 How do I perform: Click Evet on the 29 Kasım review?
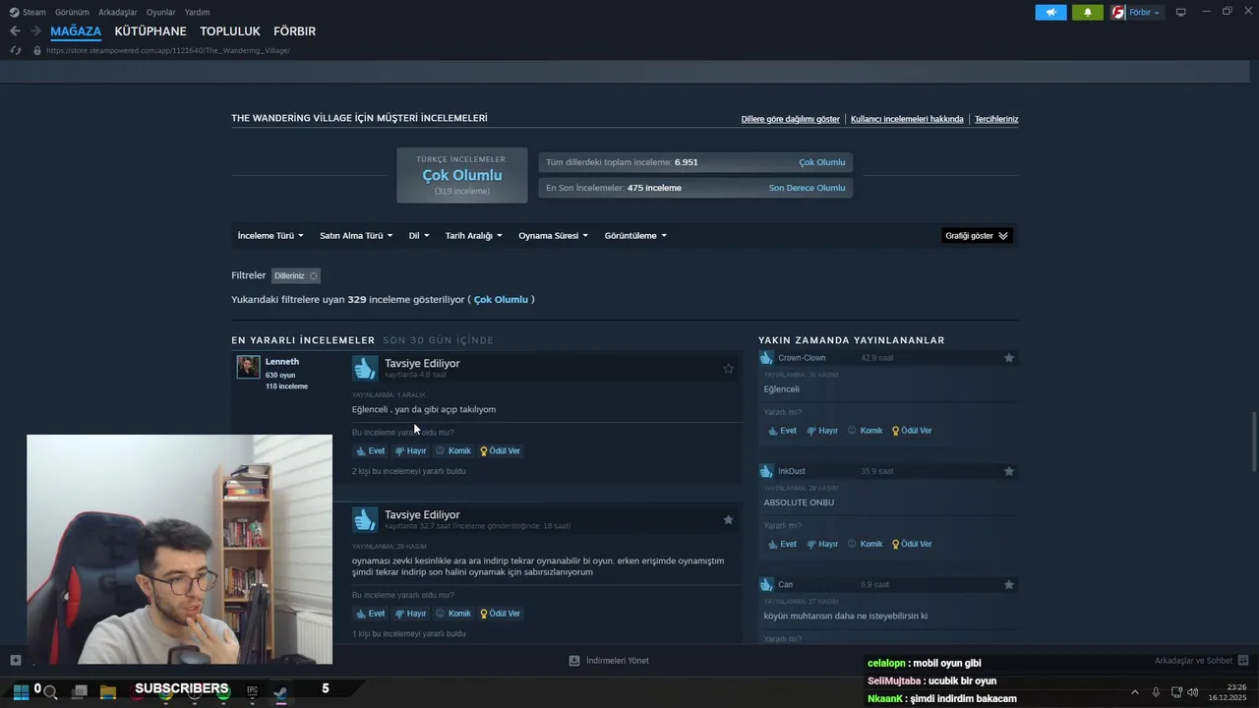pyautogui.click(x=370, y=614)
